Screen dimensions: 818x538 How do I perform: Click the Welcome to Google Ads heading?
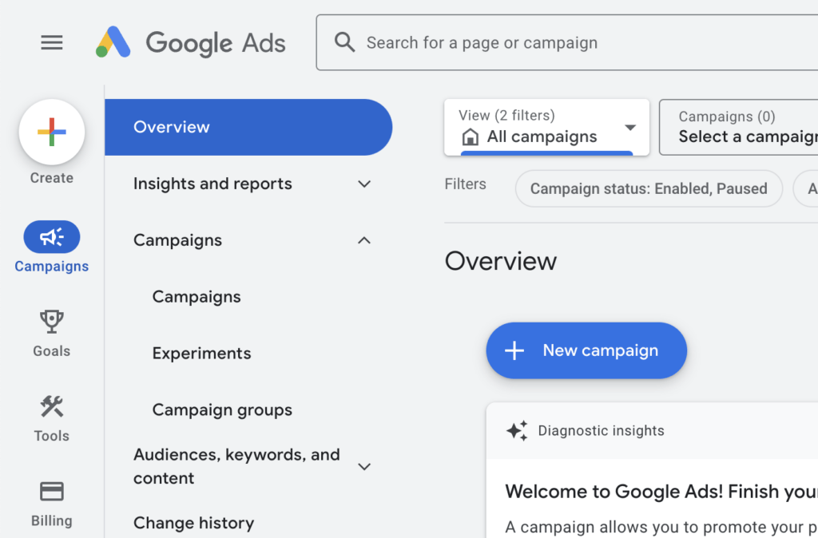[661, 492]
